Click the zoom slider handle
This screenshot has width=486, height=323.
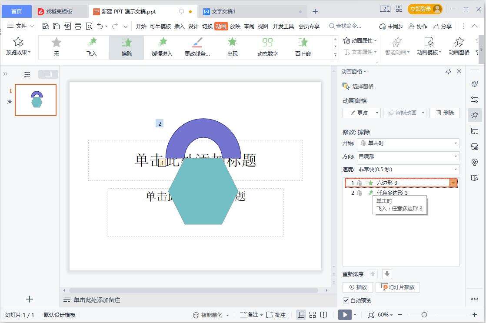(424, 315)
